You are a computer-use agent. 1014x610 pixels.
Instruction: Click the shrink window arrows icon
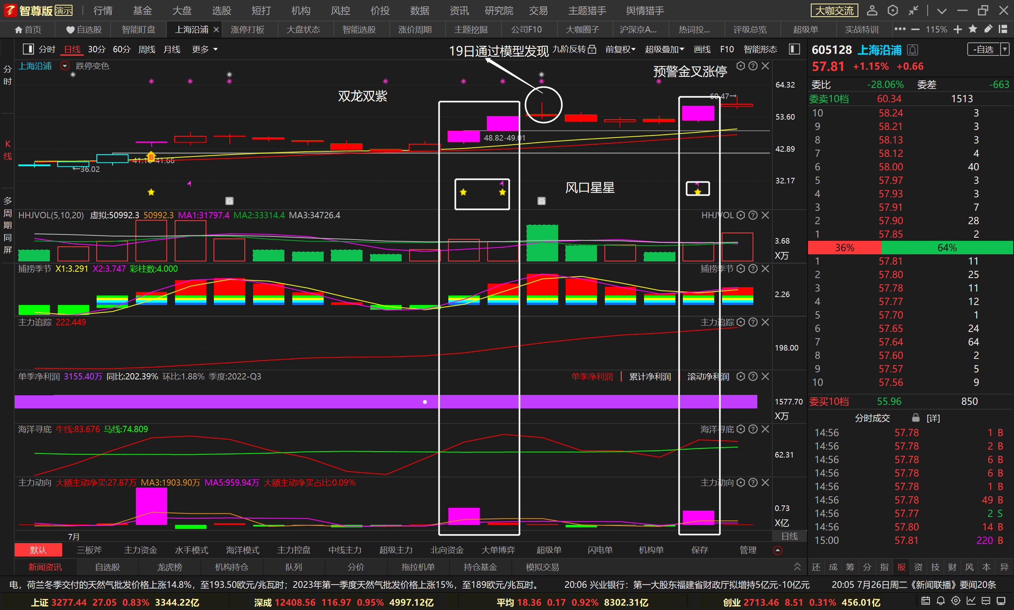pos(913,10)
